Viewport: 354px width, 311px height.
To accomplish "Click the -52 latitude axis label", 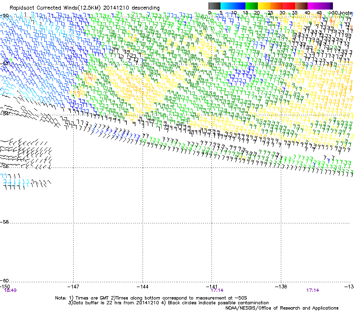I will 4,64.
